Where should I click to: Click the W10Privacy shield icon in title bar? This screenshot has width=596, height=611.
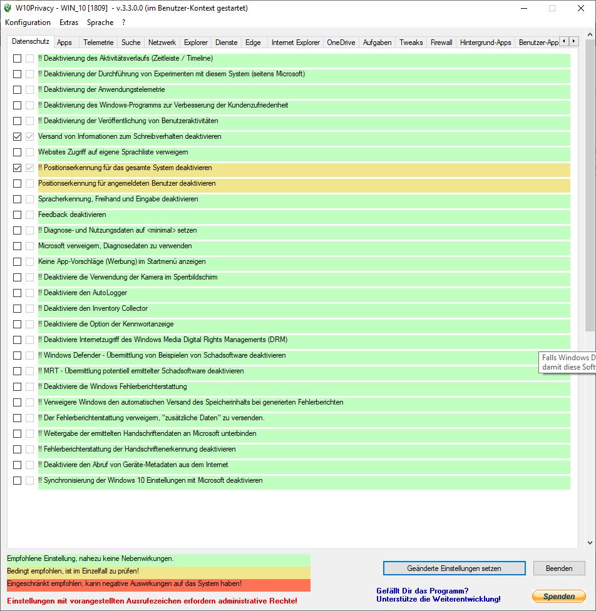click(8, 8)
